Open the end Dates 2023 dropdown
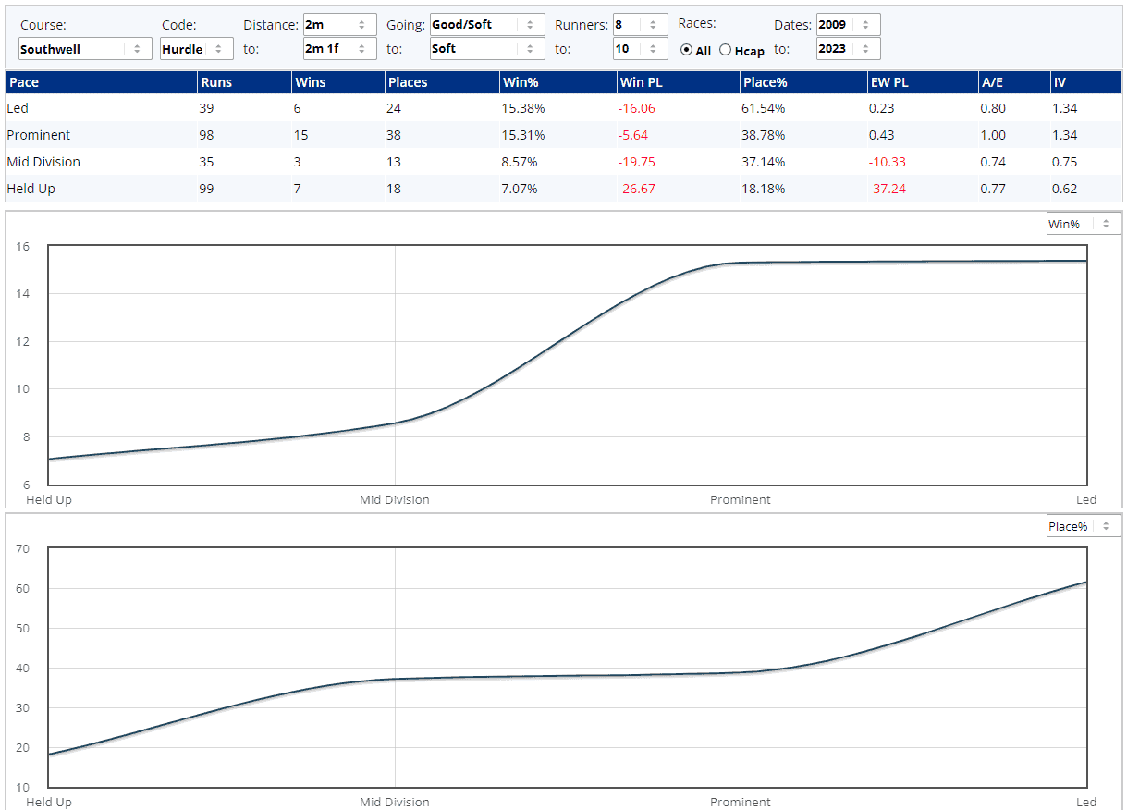This screenshot has width=1127, height=810. [848, 49]
